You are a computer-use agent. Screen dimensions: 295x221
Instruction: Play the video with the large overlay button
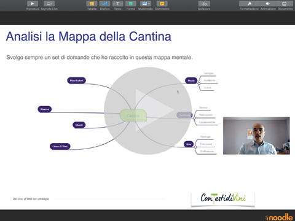coord(147,110)
